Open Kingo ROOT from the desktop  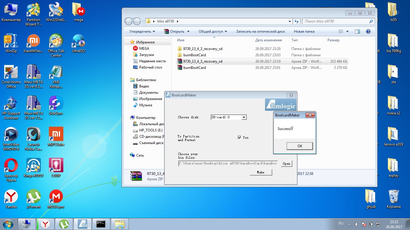pos(33,168)
